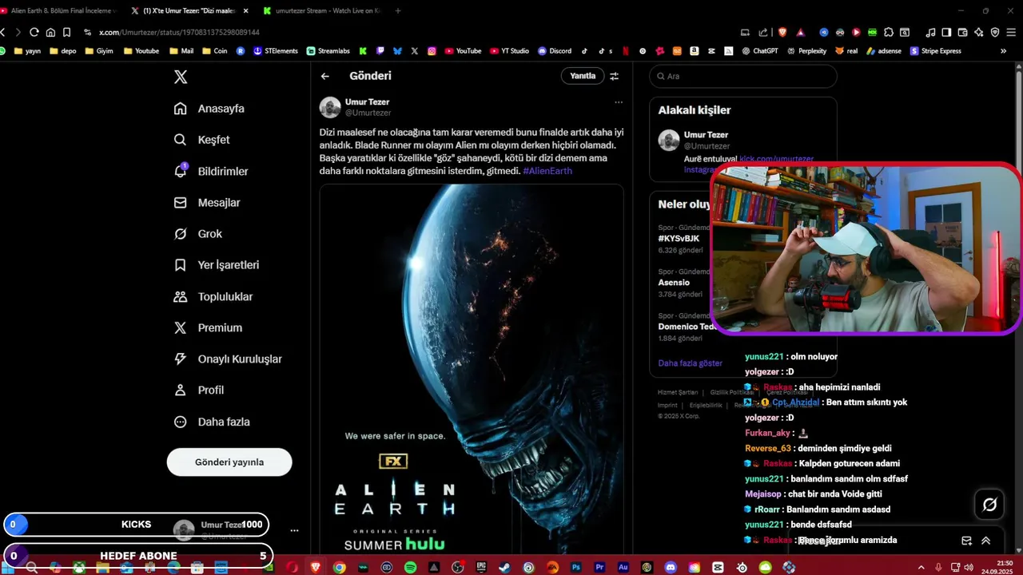Open the depo bookmarks folder
Viewport: 1023px width, 575px height.
point(62,50)
